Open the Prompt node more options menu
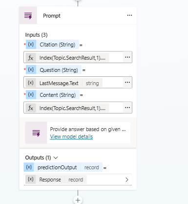 (x=129, y=15)
